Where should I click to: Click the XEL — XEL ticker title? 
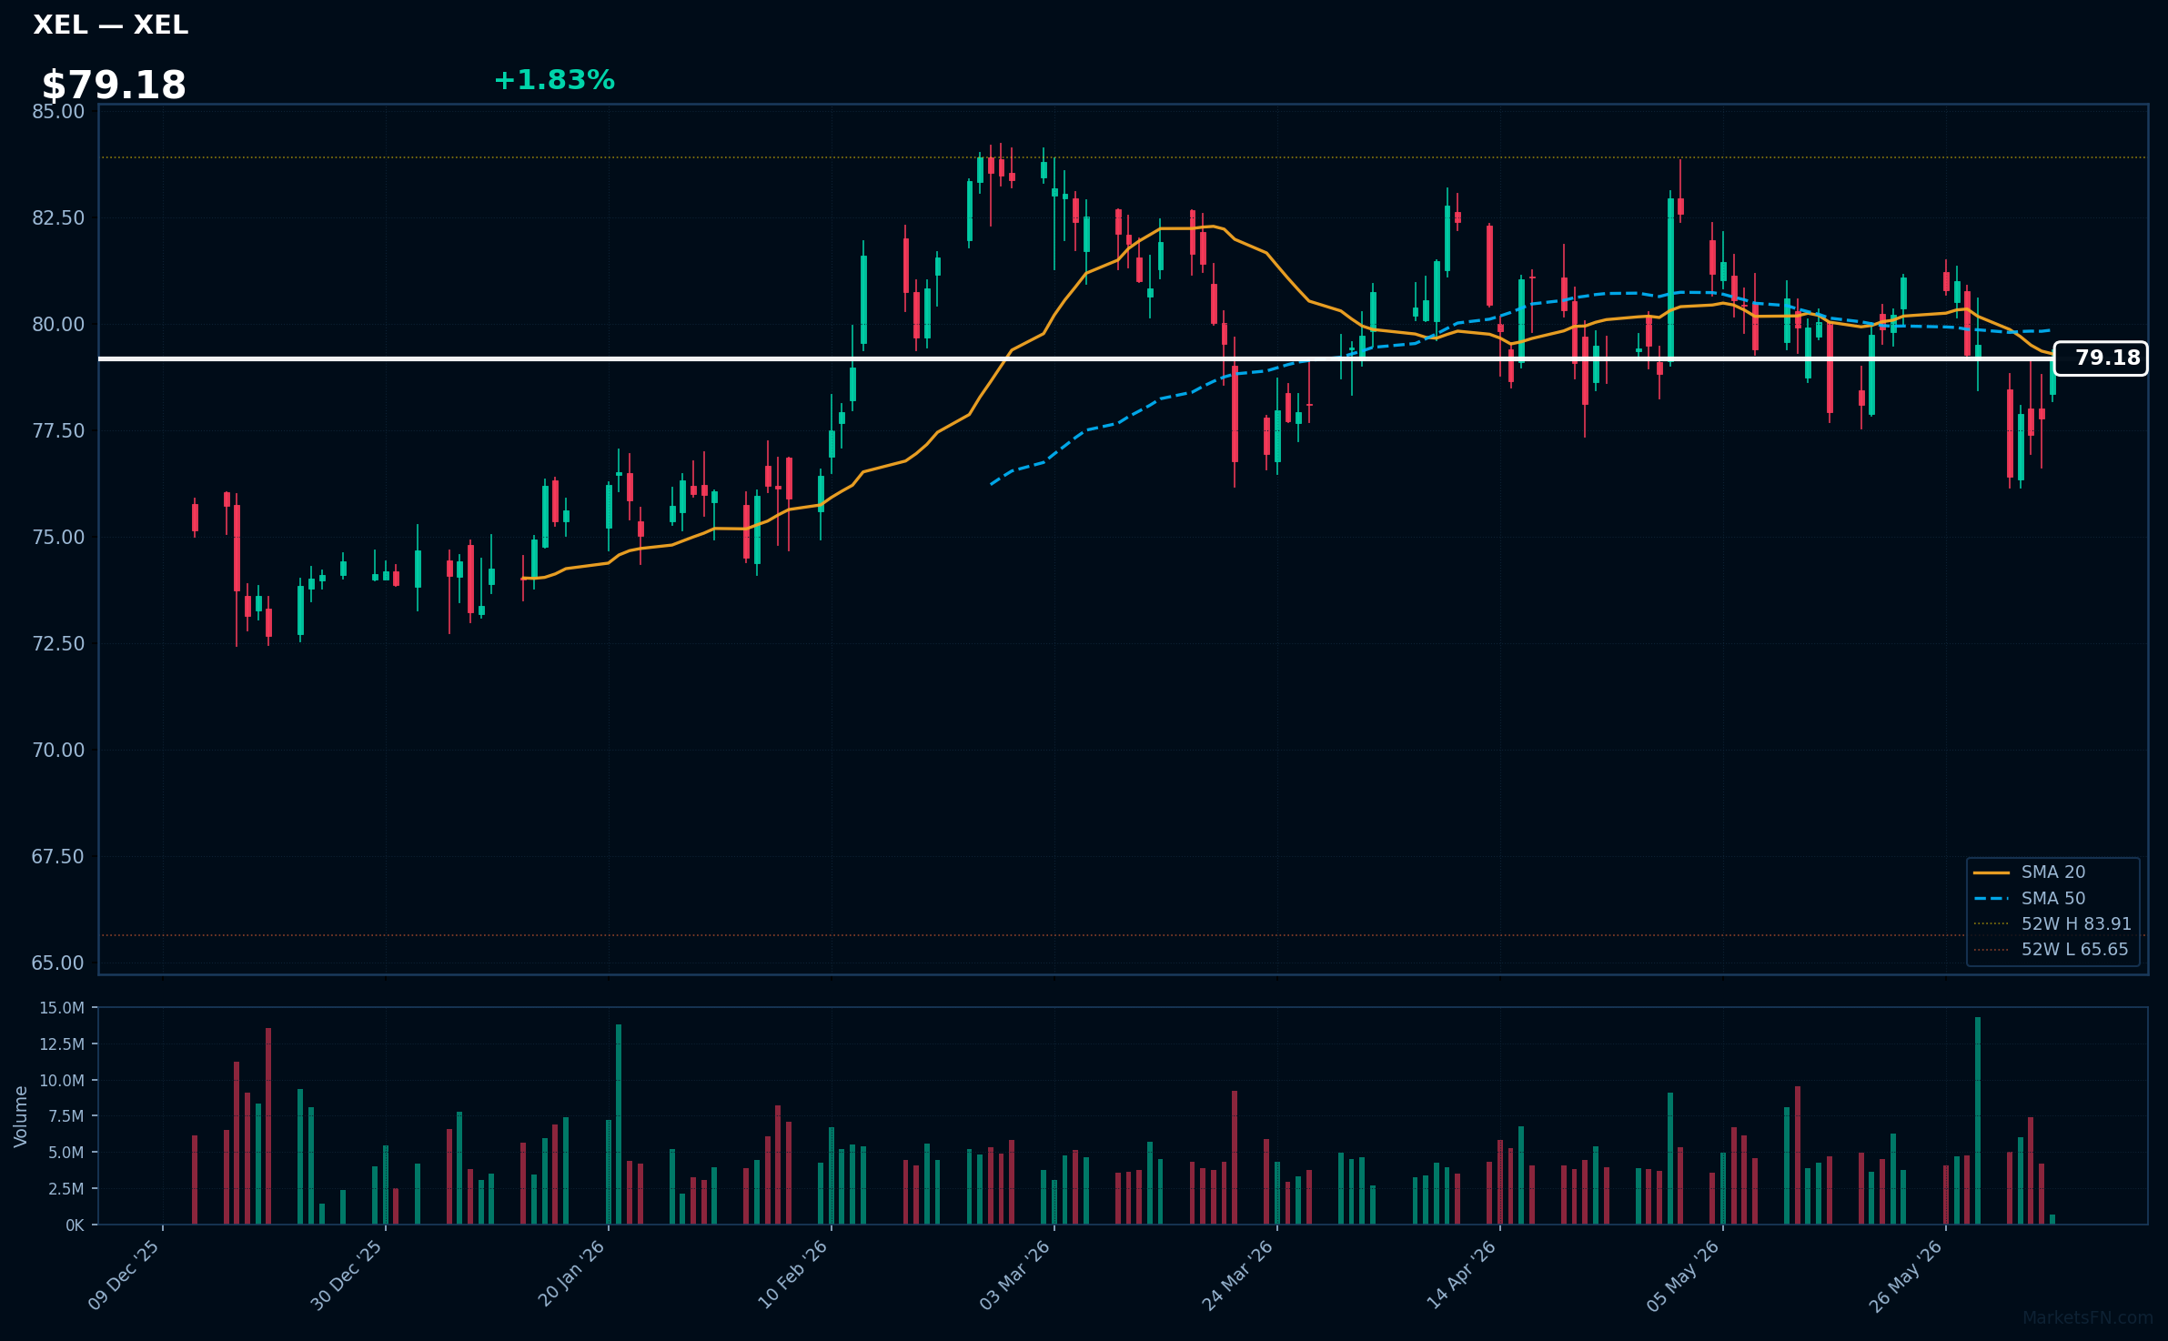click(x=111, y=25)
